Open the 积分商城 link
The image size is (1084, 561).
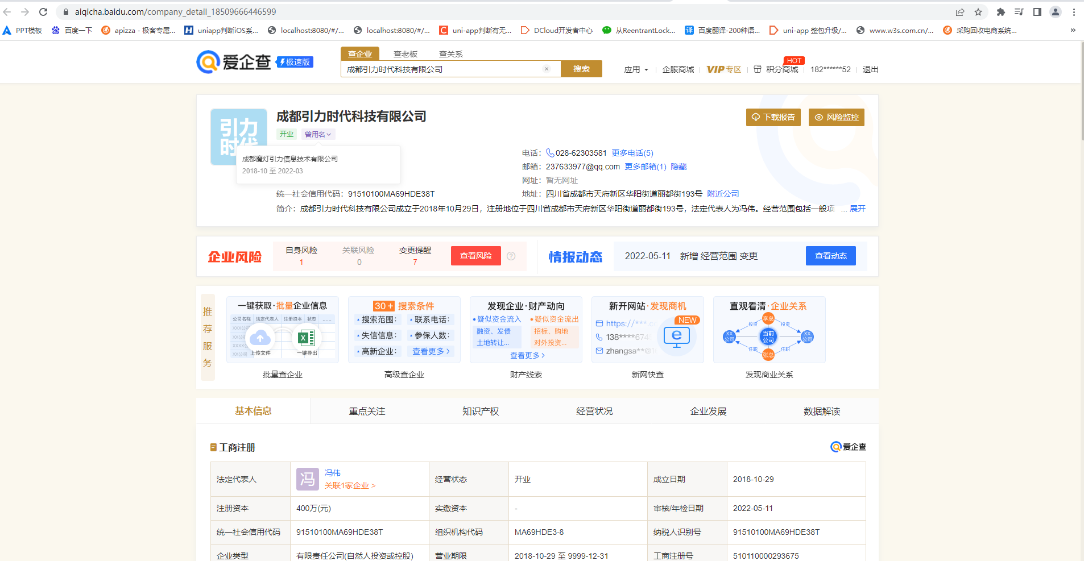[x=776, y=69]
